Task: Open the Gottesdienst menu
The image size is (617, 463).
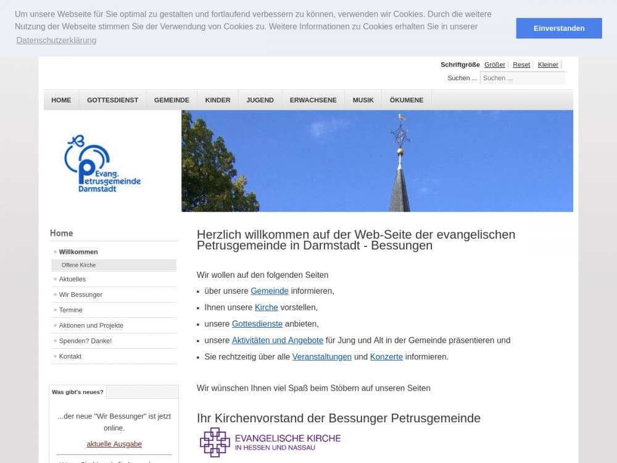Action: pyautogui.click(x=112, y=100)
